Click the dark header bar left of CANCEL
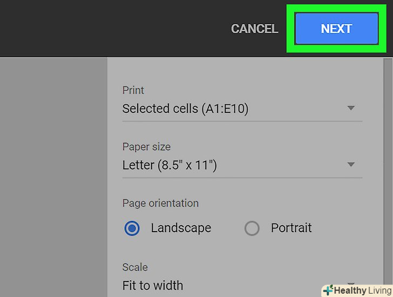Screen dimensions: 393x297 (108, 28)
